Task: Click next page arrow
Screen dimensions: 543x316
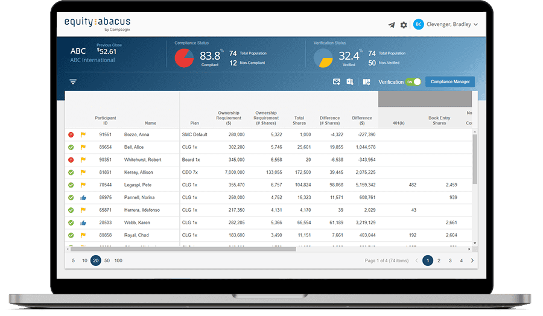Action: [472, 261]
